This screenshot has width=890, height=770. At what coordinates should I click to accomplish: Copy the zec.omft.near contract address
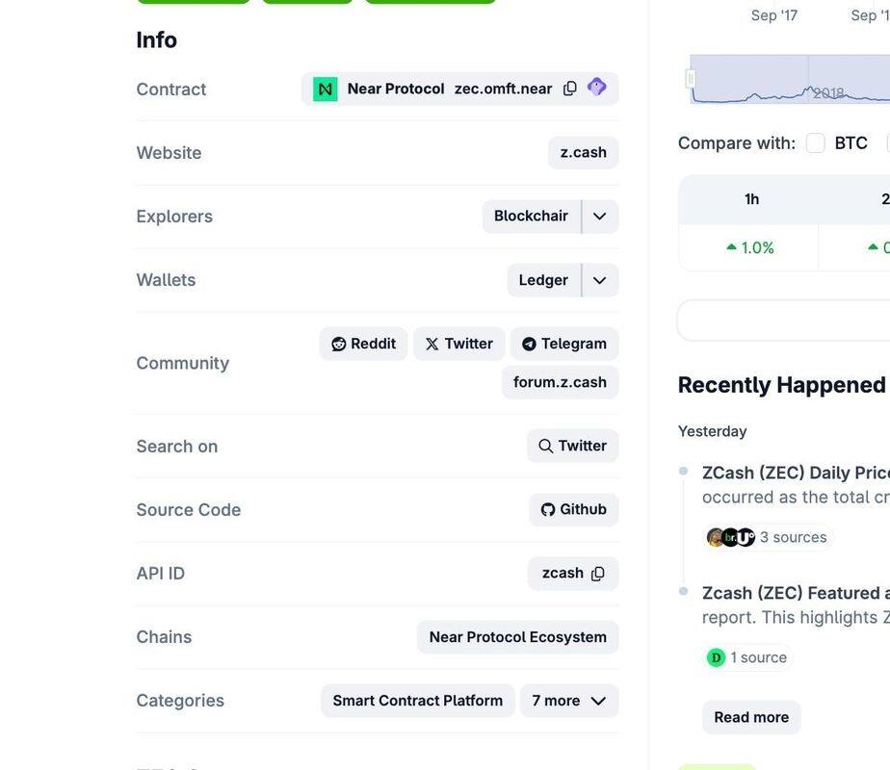click(570, 89)
